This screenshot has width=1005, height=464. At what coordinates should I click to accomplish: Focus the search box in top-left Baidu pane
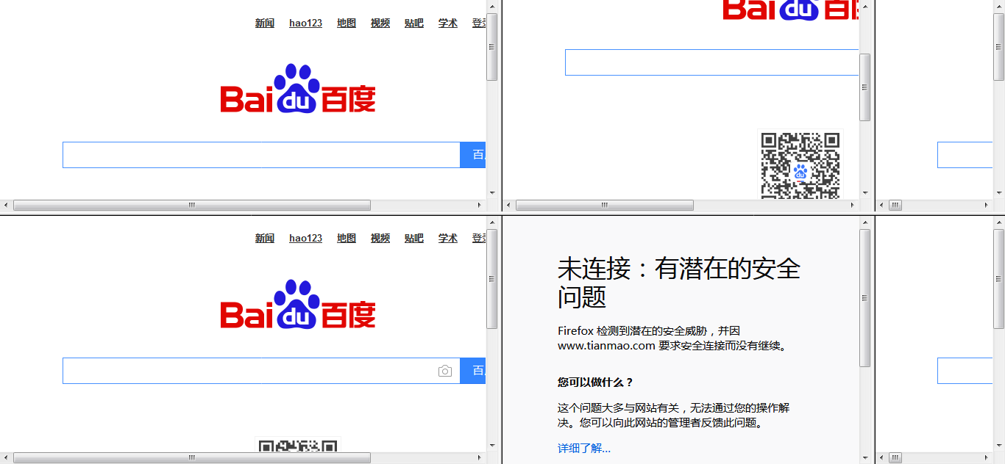[x=261, y=155]
